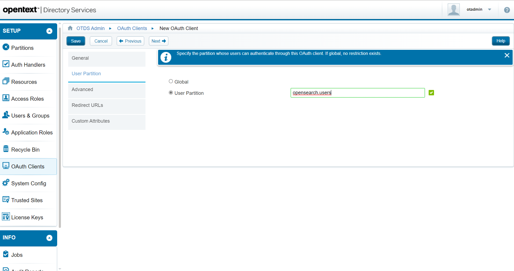Click the License Keys icon

(x=6, y=216)
